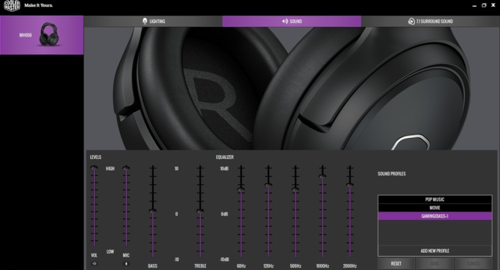The width and height of the screenshot is (500, 270).
Task: Click the TREBLE slider knob
Action: point(200,211)
